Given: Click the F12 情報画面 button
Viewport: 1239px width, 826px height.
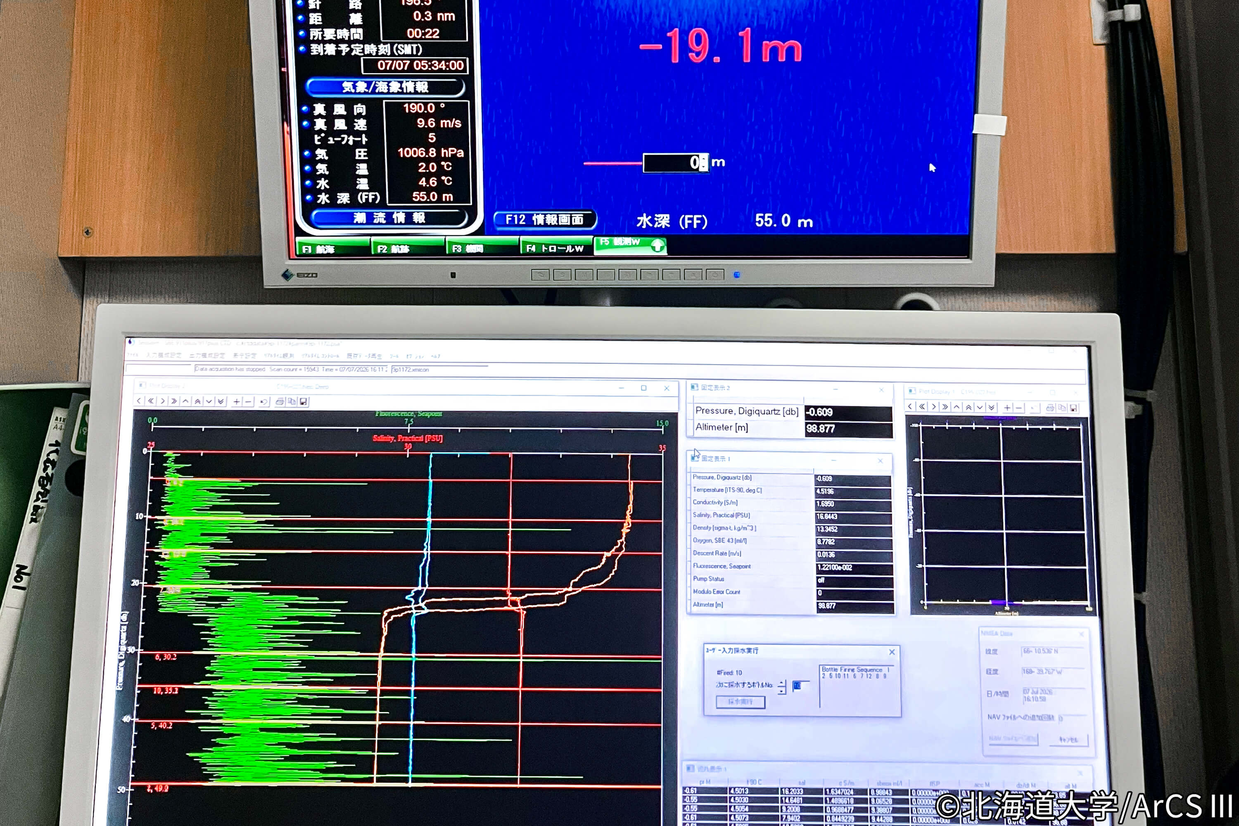Looking at the screenshot, I should [x=545, y=220].
